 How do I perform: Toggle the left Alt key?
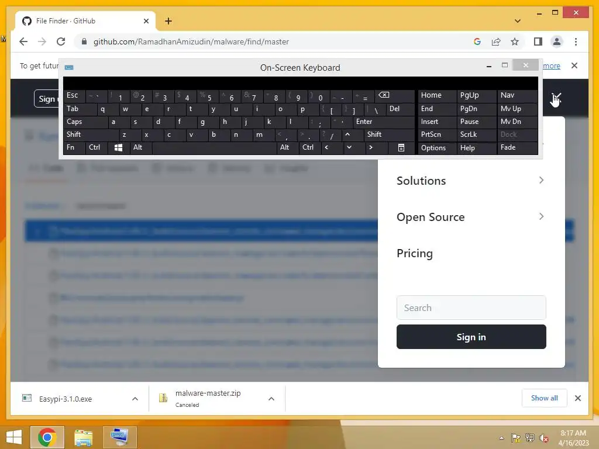point(141,148)
